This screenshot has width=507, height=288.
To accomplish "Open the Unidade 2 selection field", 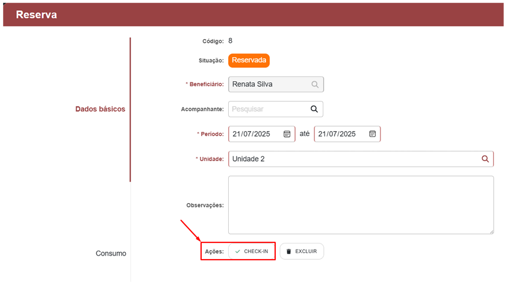I will 352,159.
